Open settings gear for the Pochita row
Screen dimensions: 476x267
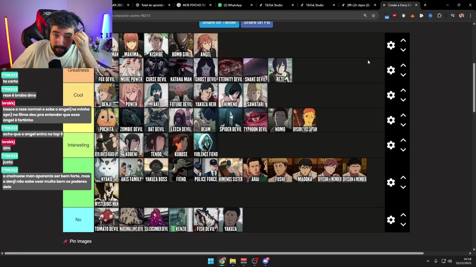click(x=391, y=120)
